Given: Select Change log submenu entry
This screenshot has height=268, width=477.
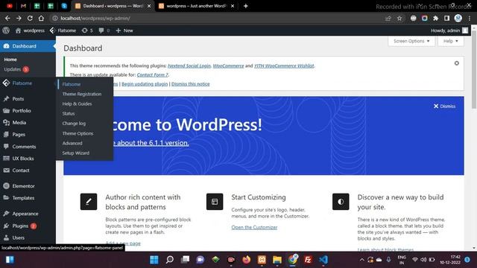Looking at the screenshot, I should [x=74, y=124].
